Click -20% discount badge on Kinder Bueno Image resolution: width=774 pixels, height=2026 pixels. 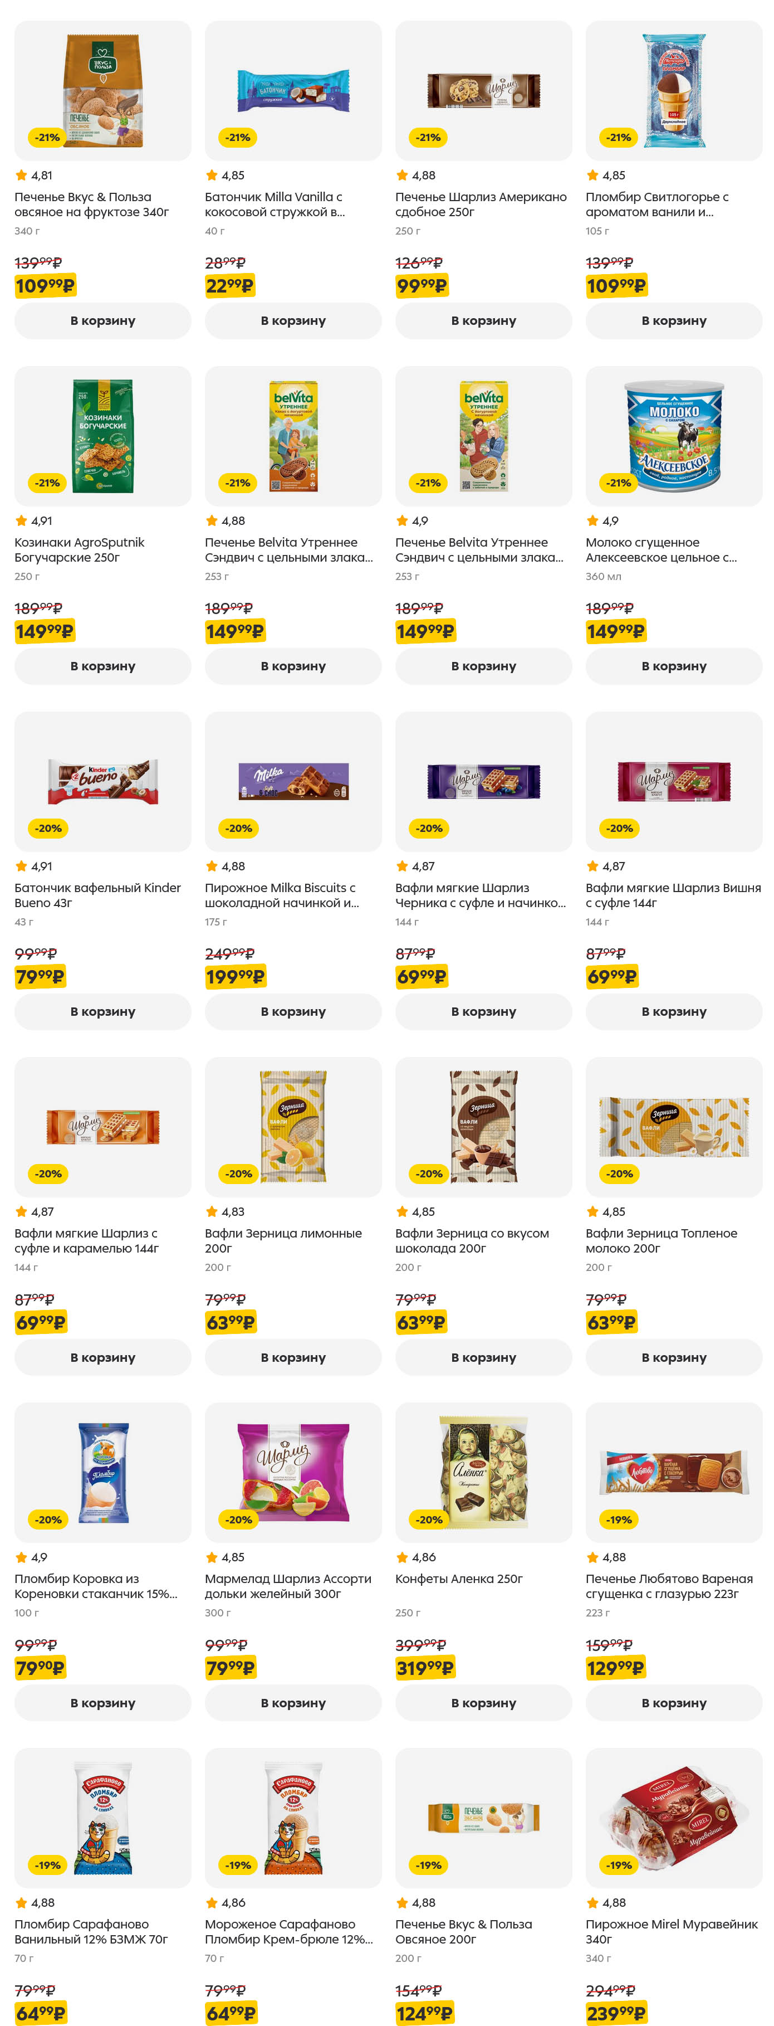click(x=48, y=828)
